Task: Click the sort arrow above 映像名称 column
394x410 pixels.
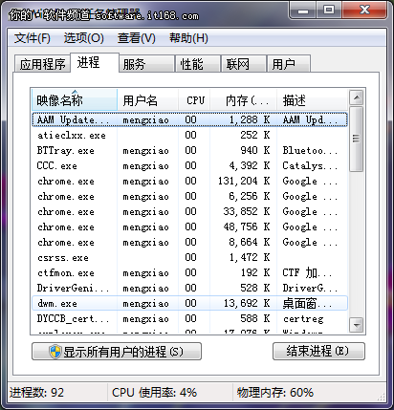Action: pyautogui.click(x=75, y=92)
